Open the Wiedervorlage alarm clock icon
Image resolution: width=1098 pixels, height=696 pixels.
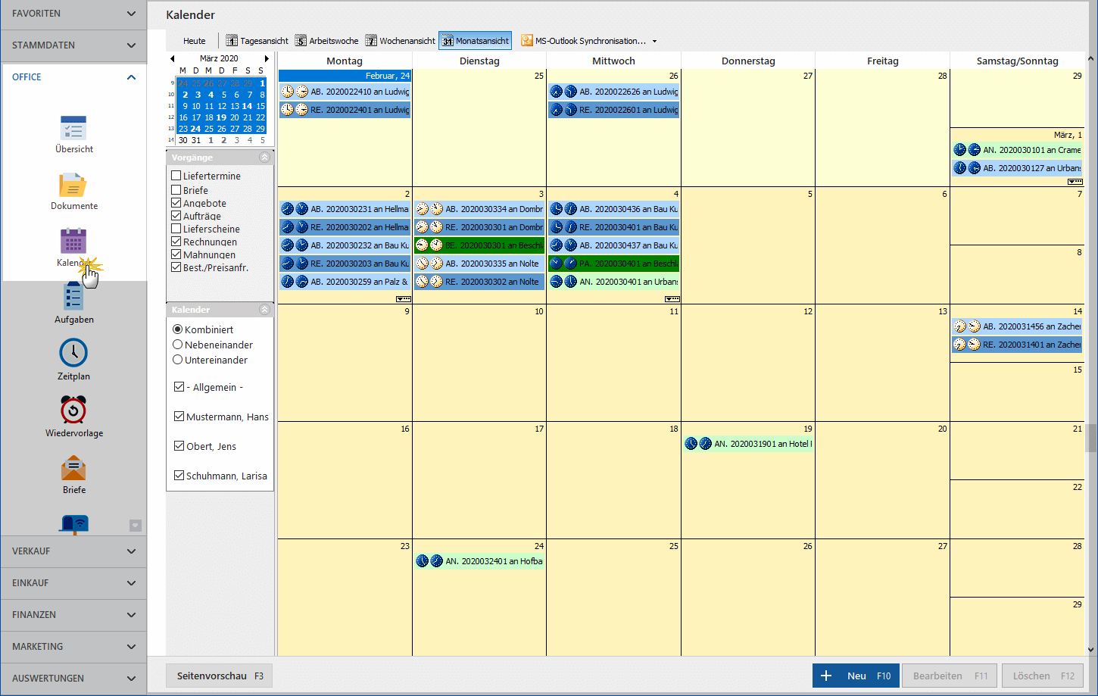[73, 410]
